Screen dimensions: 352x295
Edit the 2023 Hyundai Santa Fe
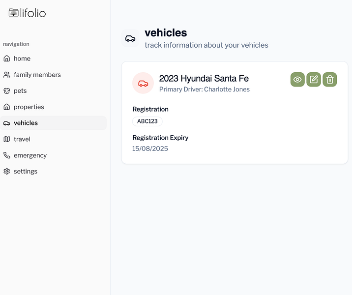(314, 79)
